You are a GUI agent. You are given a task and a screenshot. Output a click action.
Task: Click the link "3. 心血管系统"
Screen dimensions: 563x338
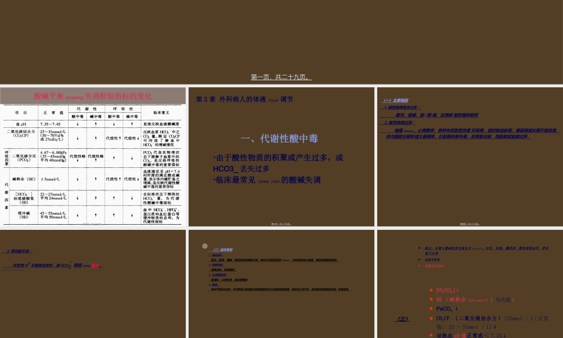click(218, 274)
